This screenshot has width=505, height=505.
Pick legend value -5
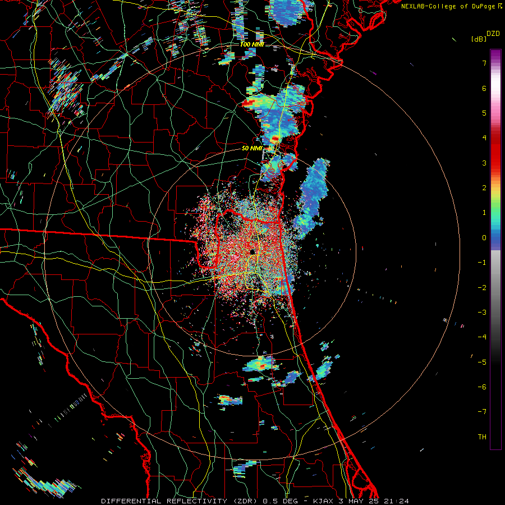(x=482, y=362)
